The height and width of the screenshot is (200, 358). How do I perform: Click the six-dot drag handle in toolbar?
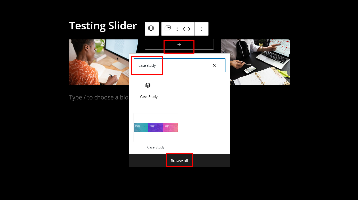coord(177,29)
